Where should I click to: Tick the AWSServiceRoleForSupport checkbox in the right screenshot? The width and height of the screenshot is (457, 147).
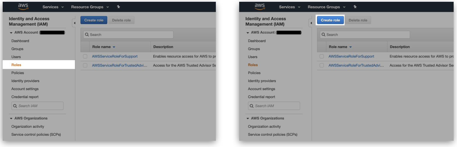[x=322, y=56]
